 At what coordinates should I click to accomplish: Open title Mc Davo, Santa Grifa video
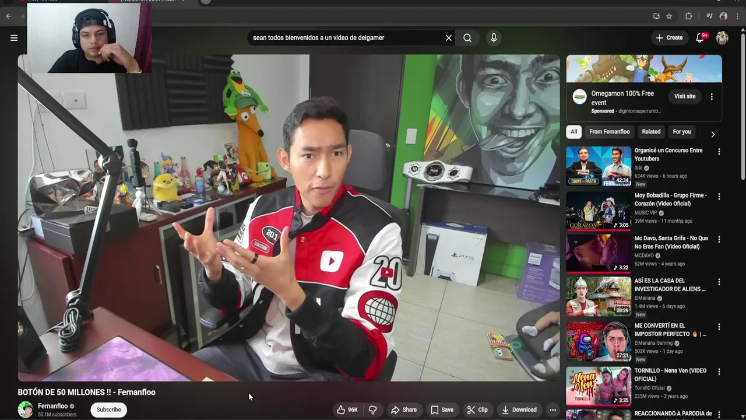pos(671,242)
